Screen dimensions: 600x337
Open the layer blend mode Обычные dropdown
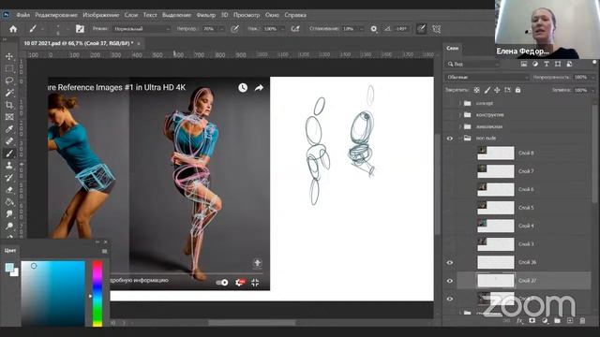pyautogui.click(x=487, y=77)
